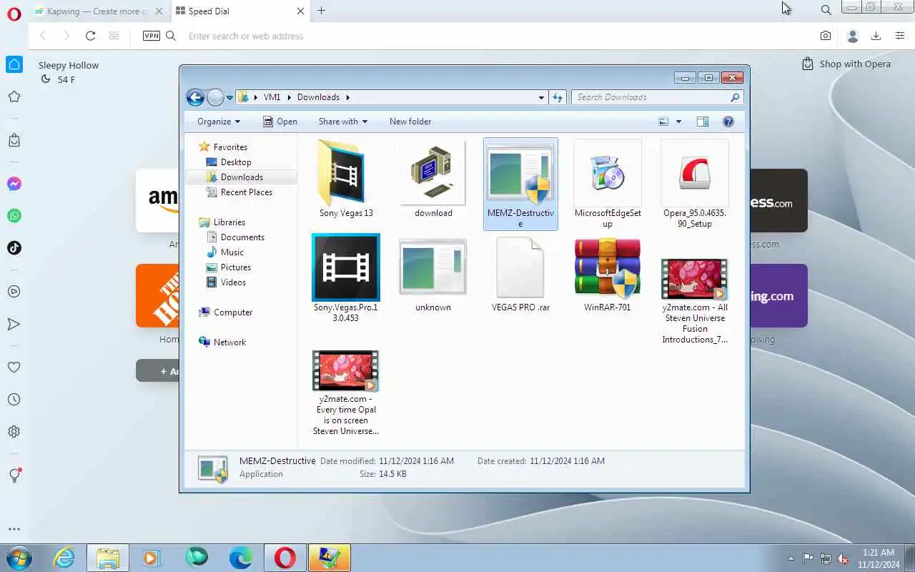The height and width of the screenshot is (572, 915).
Task: Reload the page in Opera
Action: (90, 36)
